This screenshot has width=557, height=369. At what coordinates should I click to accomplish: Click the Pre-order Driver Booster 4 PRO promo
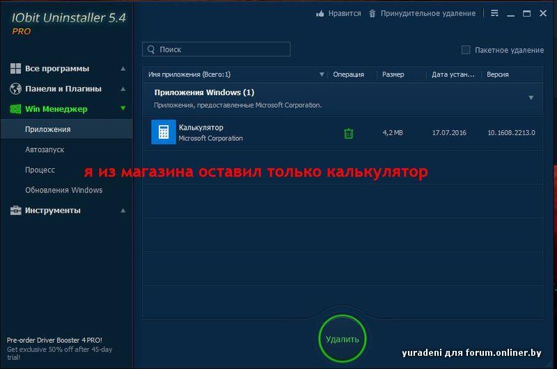[59, 348]
